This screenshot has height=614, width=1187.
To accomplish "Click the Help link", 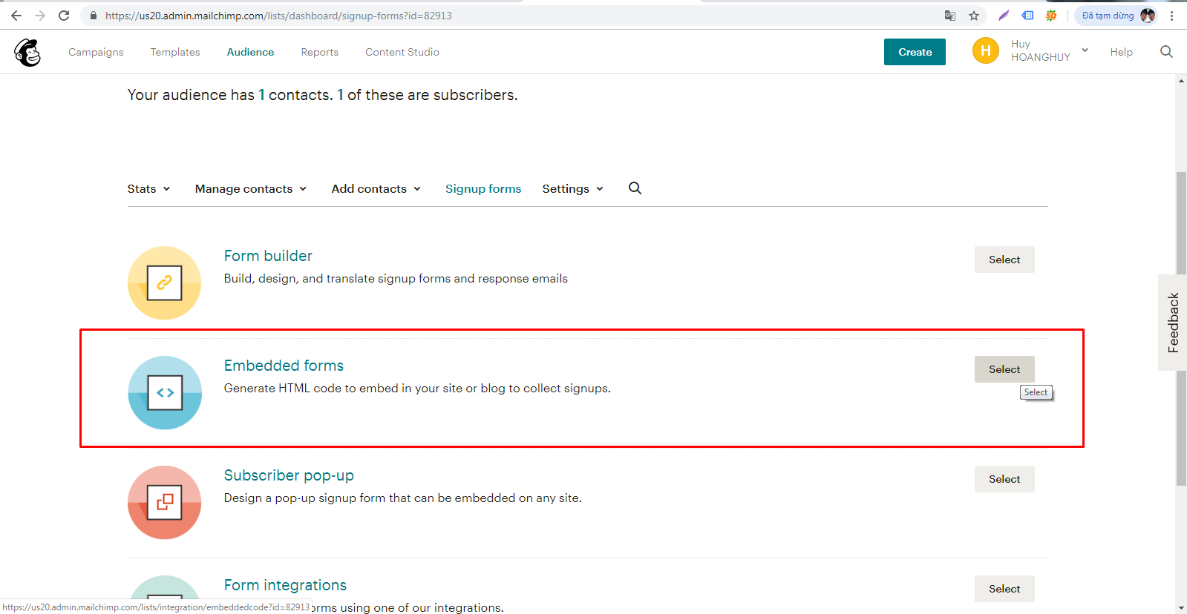I will click(1122, 52).
